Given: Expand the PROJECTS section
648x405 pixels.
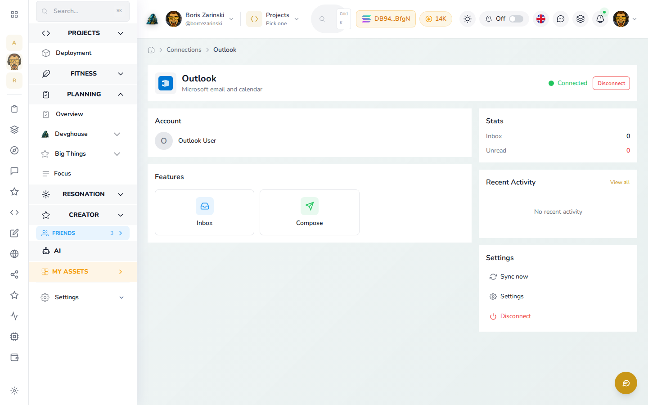Looking at the screenshot, I should click(83, 33).
